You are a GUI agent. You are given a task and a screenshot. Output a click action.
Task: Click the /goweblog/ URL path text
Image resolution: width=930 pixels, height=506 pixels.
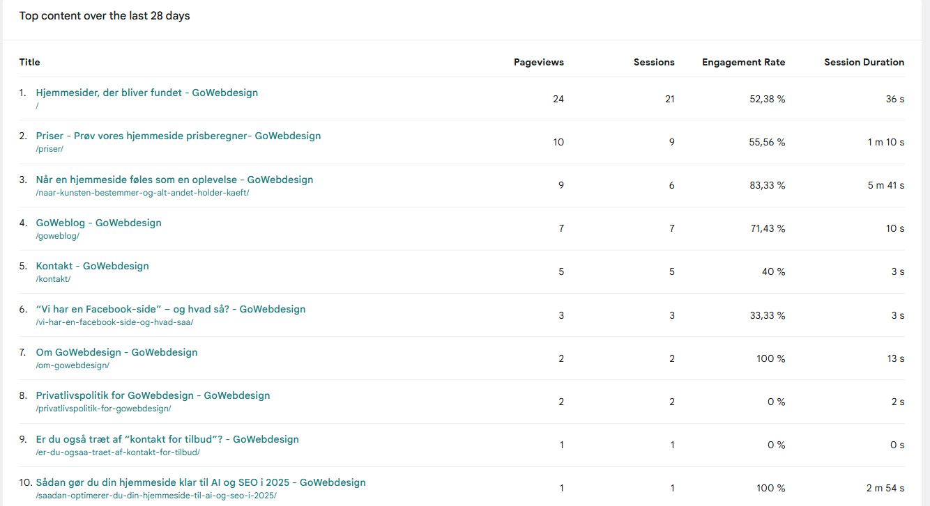[x=57, y=236]
